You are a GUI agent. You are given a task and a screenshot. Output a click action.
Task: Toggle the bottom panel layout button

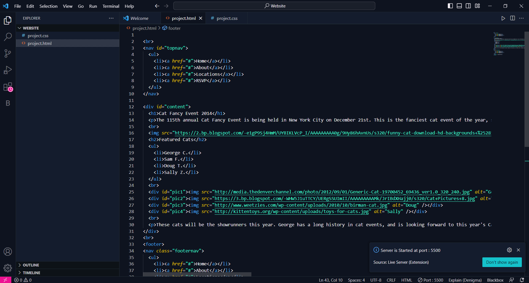[459, 6]
